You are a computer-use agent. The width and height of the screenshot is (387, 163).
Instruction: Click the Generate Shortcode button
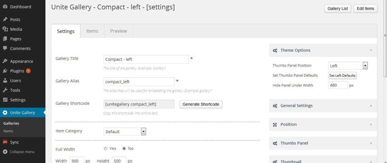(x=201, y=104)
